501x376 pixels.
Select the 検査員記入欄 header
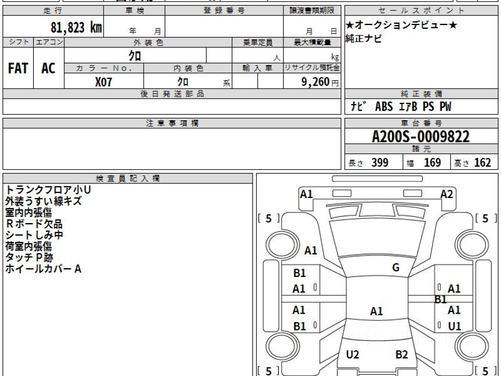tap(128, 178)
